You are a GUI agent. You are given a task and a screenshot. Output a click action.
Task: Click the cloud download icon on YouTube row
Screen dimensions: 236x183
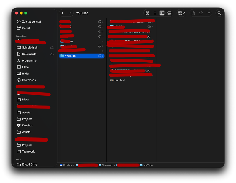(100, 56)
